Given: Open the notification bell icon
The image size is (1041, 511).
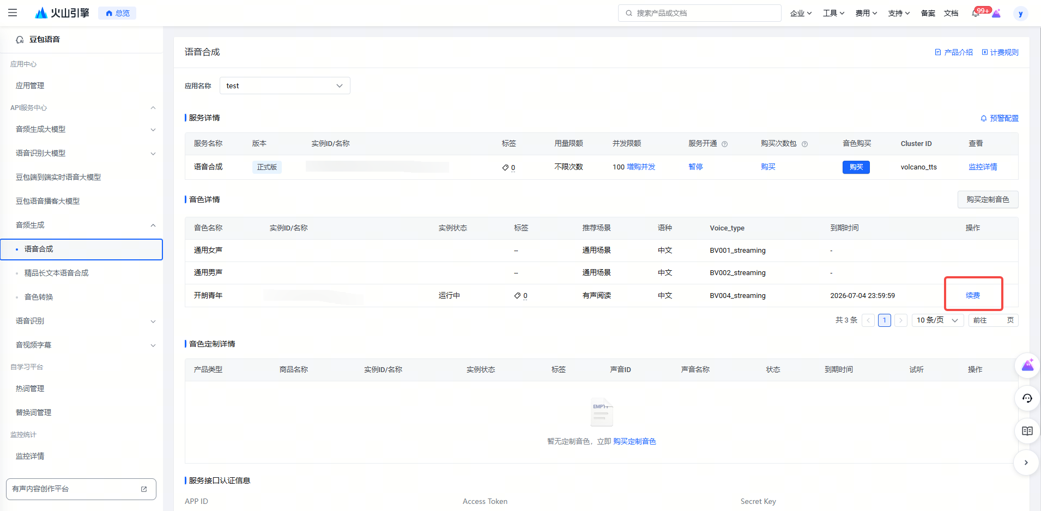Looking at the screenshot, I should 976,13.
